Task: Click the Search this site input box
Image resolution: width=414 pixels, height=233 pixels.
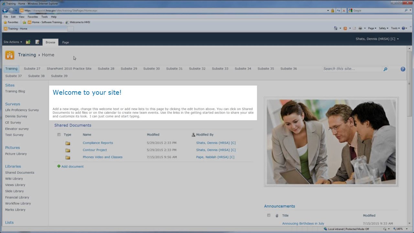Action: 352,69
